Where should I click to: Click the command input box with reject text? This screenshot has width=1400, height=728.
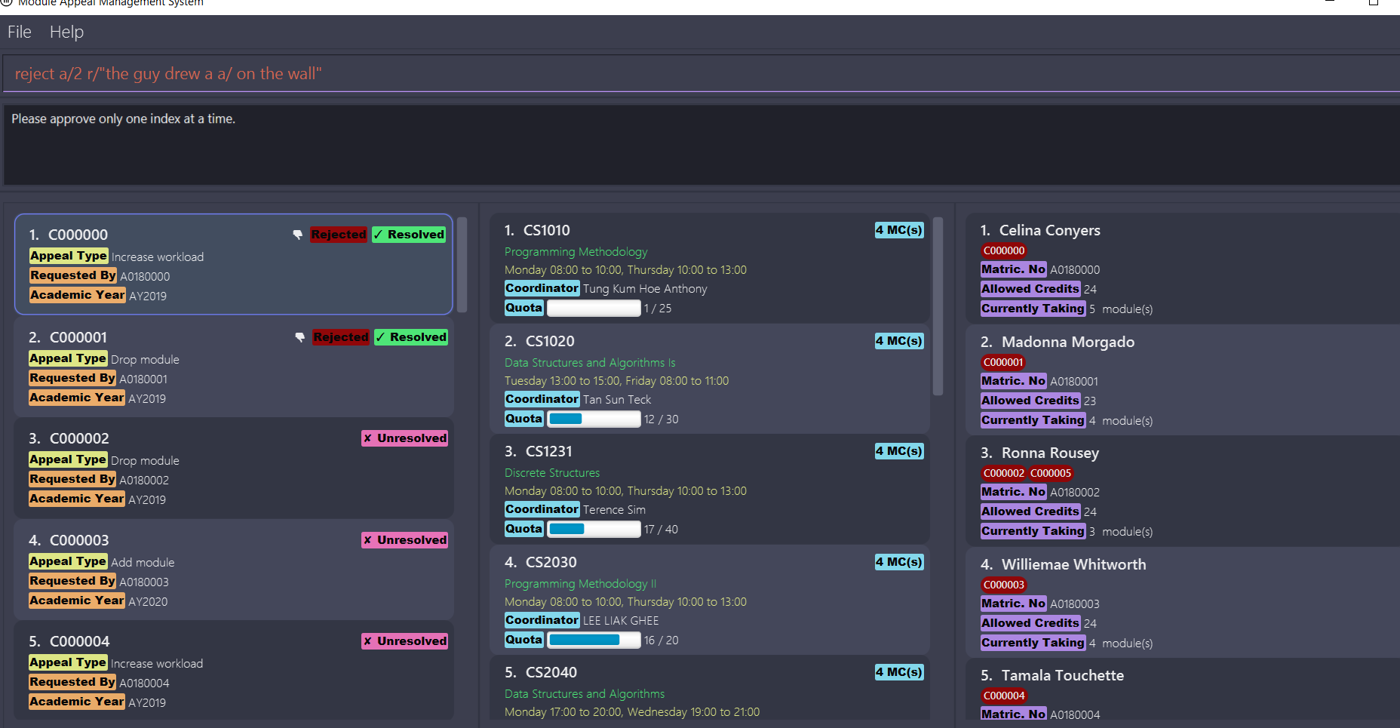click(x=700, y=74)
